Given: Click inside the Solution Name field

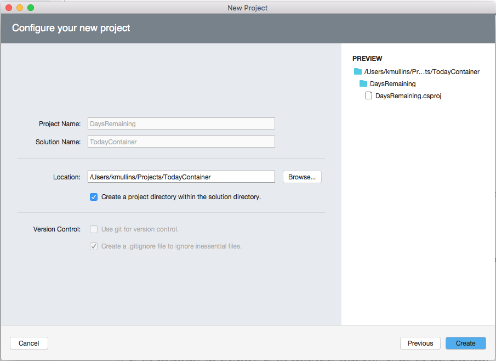Looking at the screenshot, I should 181,142.
